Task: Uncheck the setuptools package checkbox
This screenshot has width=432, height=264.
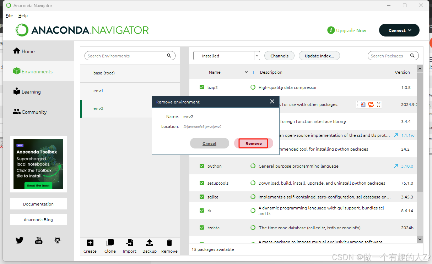Action: pos(202,183)
